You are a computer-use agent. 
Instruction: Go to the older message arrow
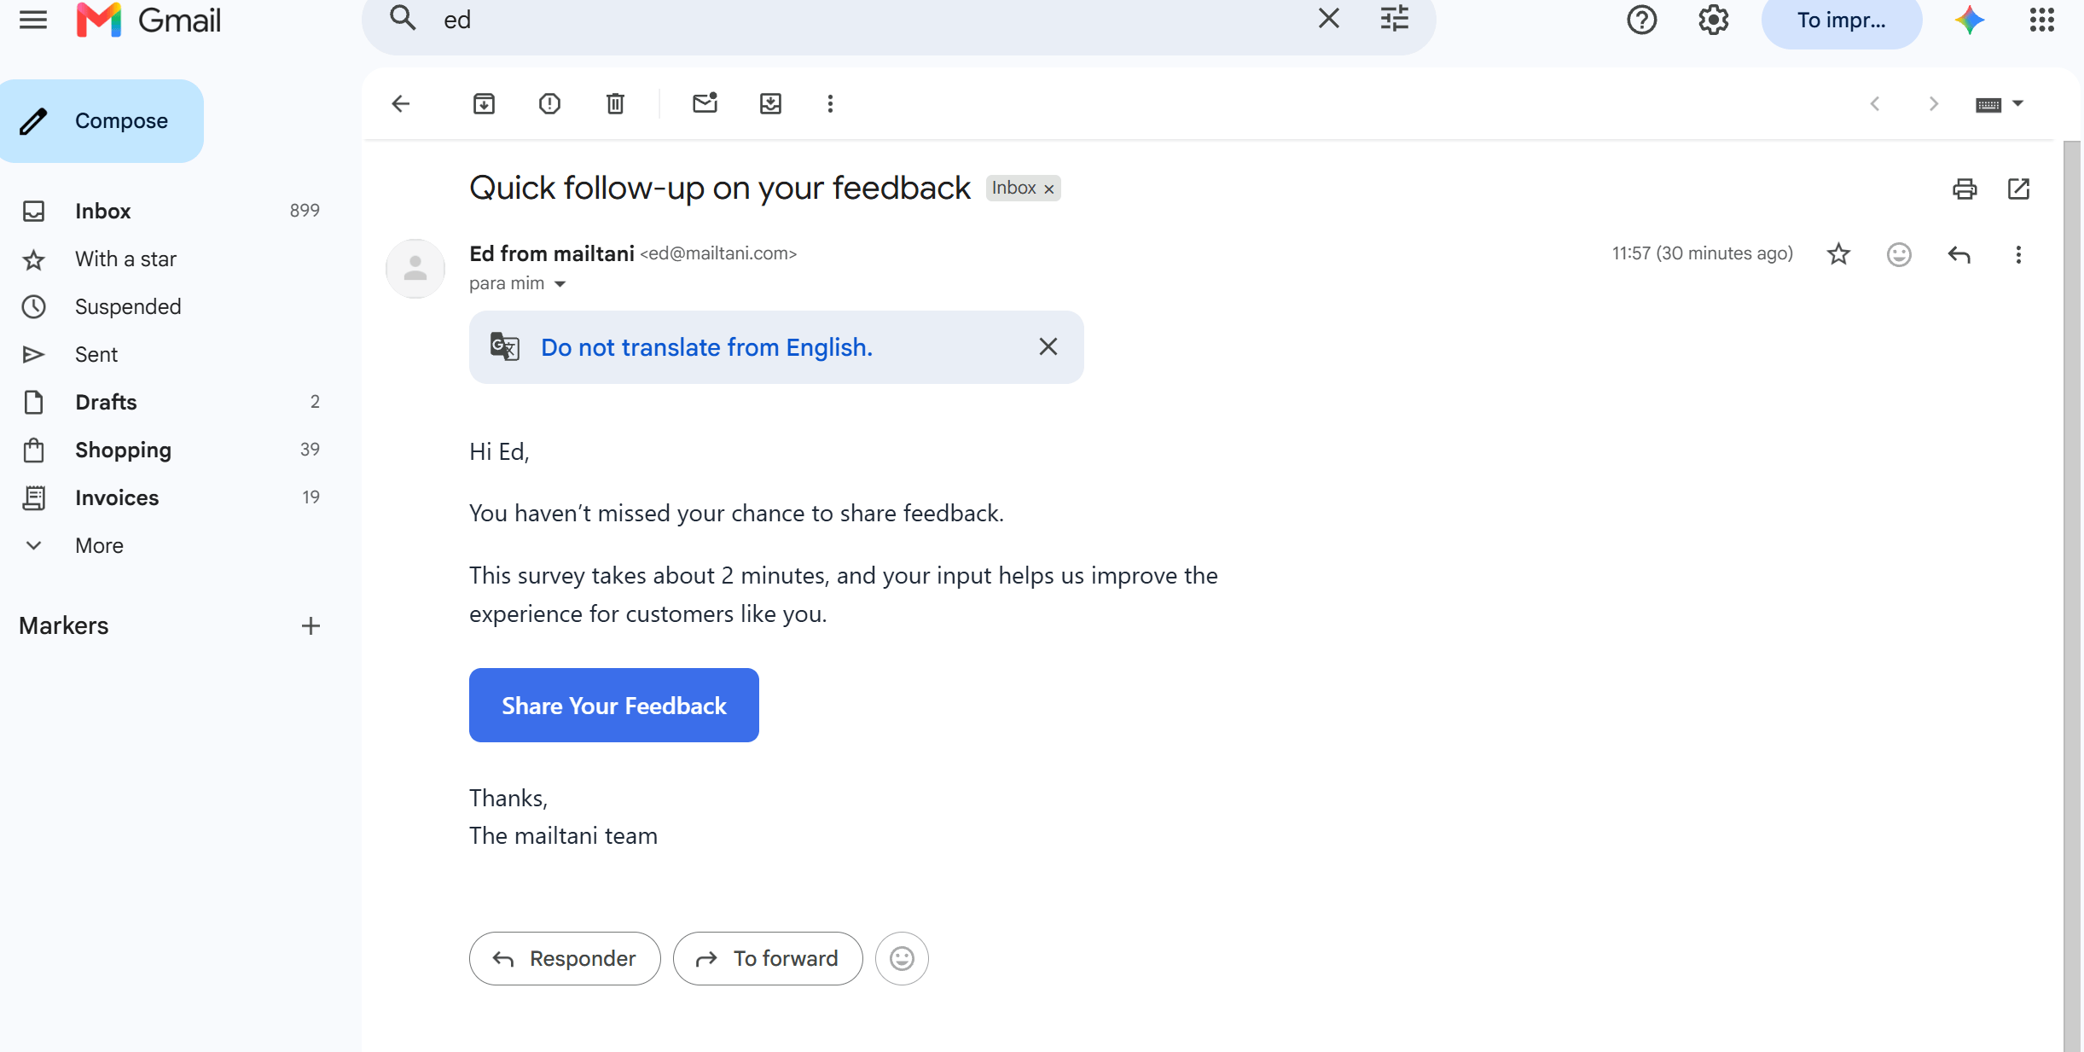coord(1933,104)
